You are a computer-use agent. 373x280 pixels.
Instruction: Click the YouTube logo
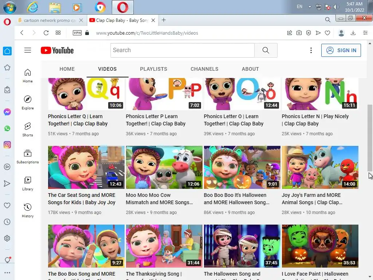click(57, 50)
